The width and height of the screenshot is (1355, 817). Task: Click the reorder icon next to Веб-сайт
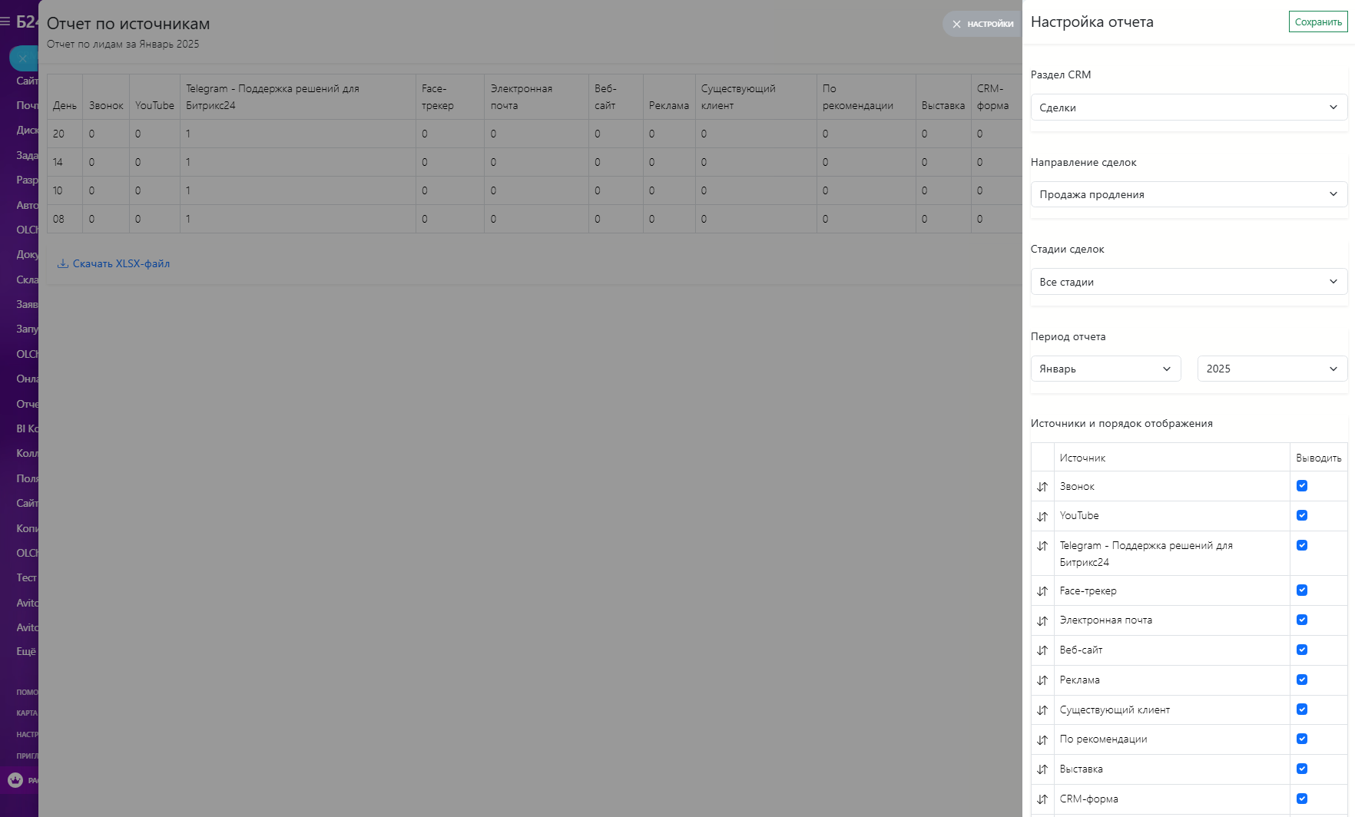point(1042,650)
